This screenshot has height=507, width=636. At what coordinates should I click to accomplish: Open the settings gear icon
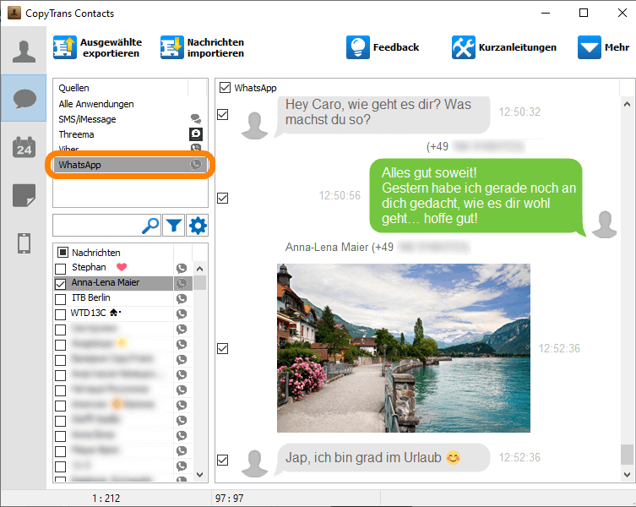pos(198,226)
